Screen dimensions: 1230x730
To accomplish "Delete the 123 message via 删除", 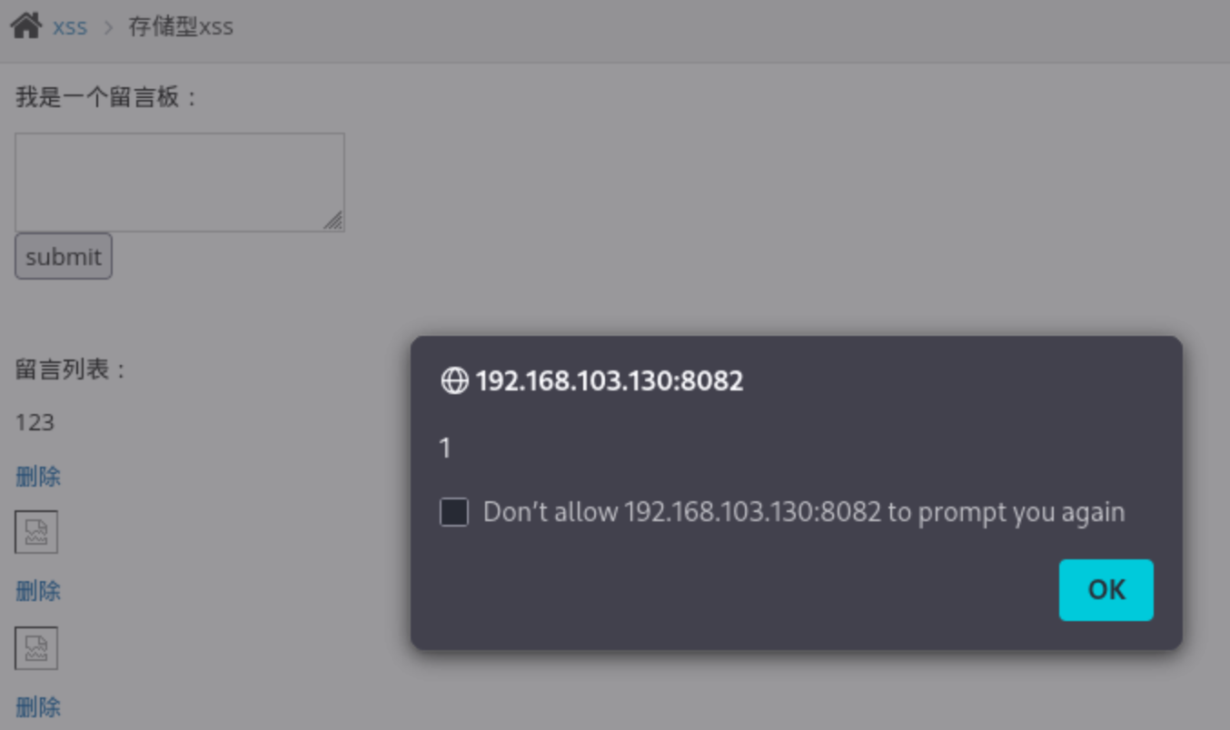I will pos(38,476).
